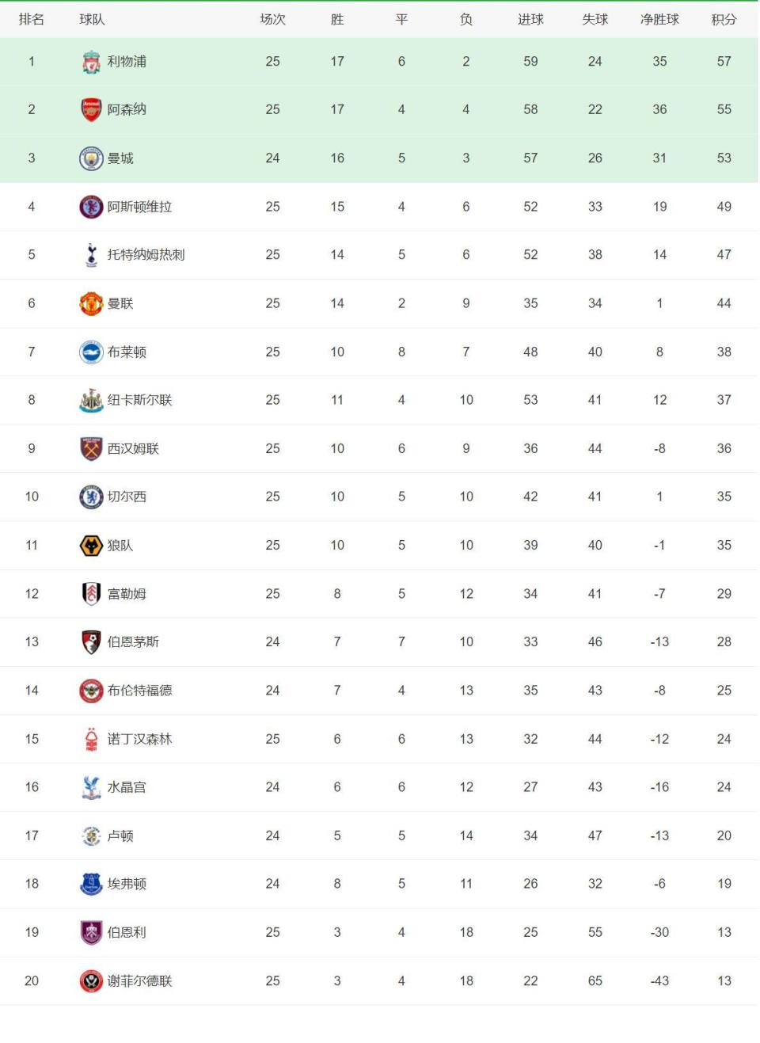The width and height of the screenshot is (760, 1043).
Task: Open the 水晶宫 team name link
Action: tap(127, 787)
